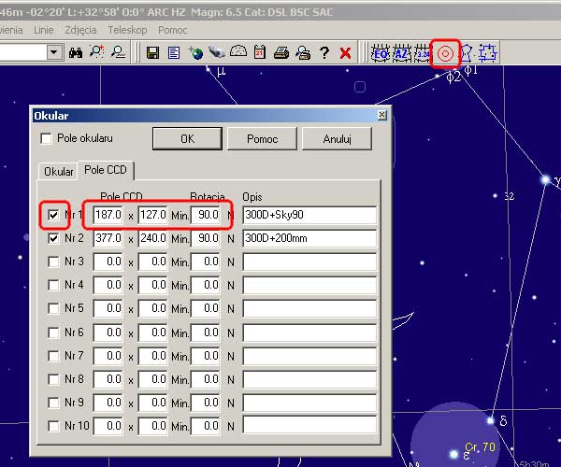This screenshot has width=561, height=467.
Task: Open the calendar date icon
Action: click(x=260, y=53)
